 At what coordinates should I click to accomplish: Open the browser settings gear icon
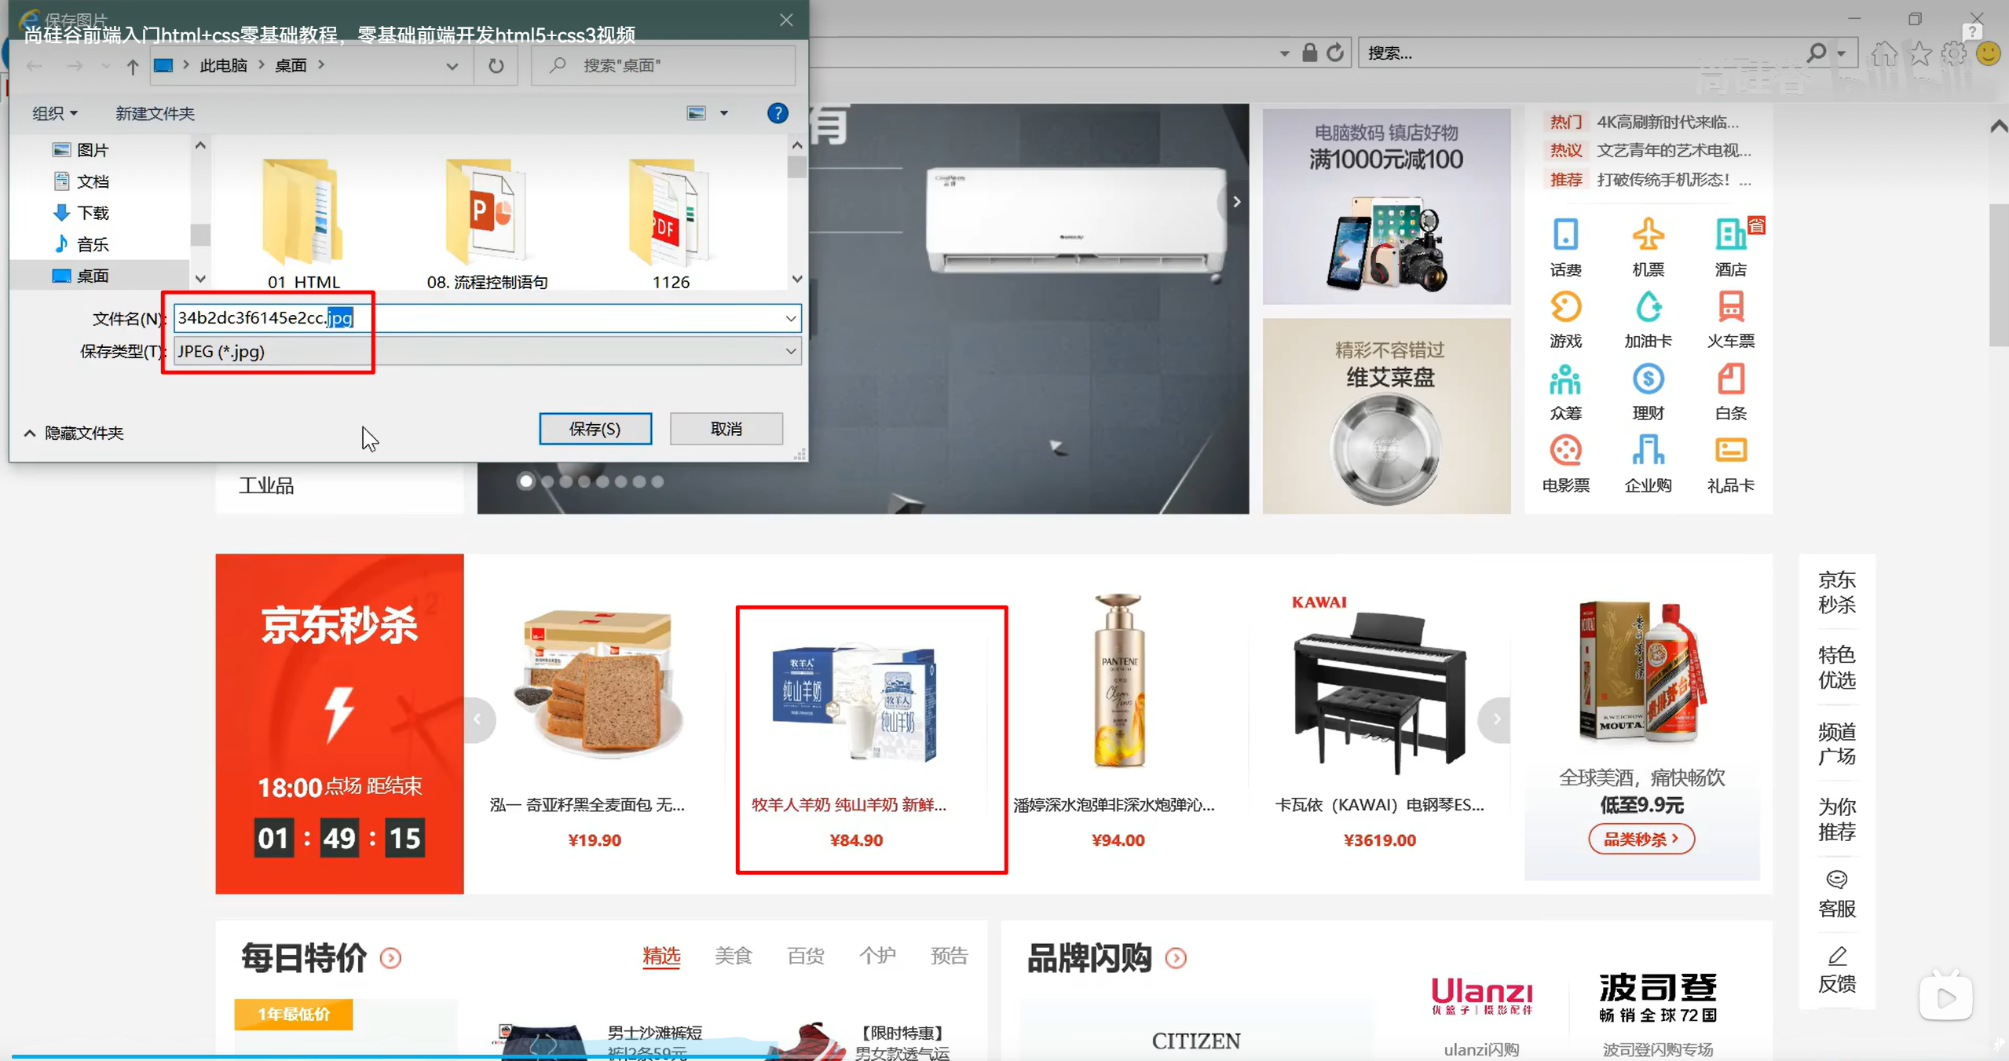[1954, 53]
